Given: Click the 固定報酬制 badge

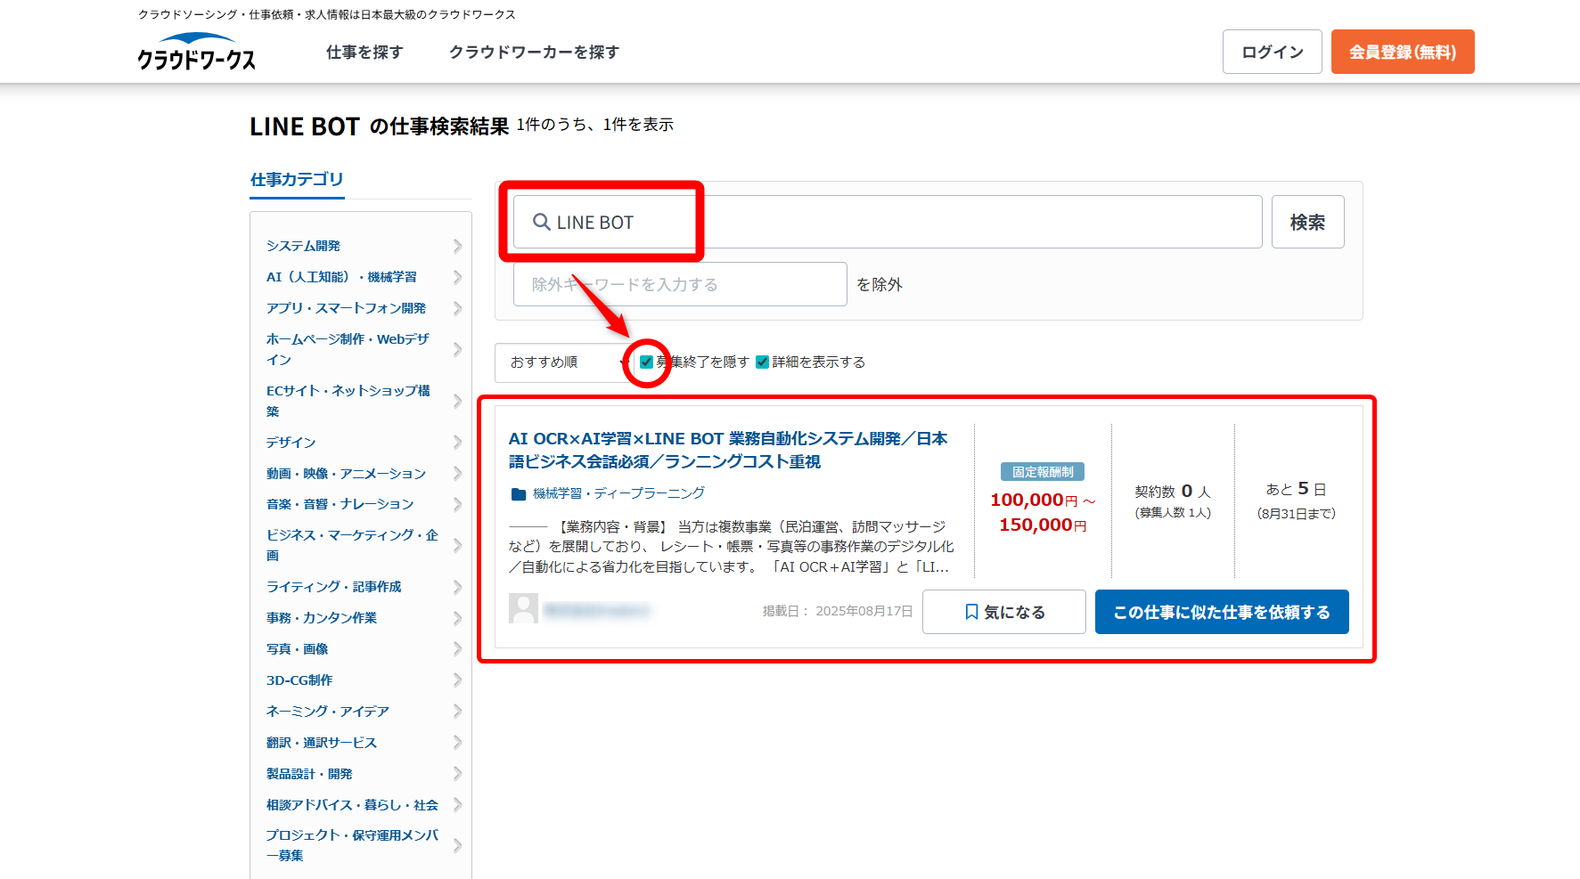Looking at the screenshot, I should point(1043,472).
